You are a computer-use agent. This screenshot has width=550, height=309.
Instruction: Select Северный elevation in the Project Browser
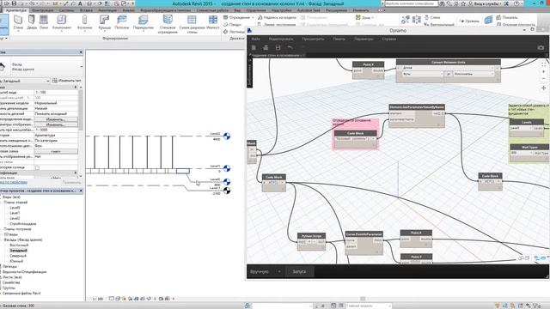(18, 256)
